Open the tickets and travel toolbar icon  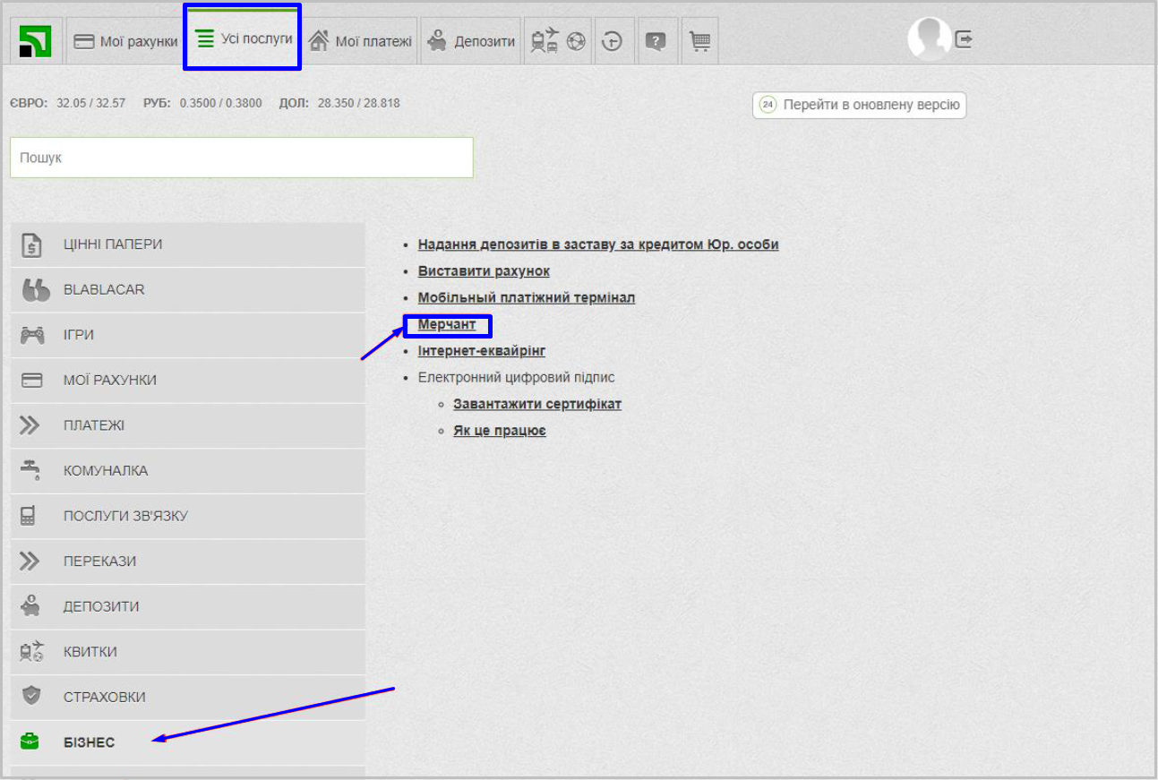click(557, 41)
